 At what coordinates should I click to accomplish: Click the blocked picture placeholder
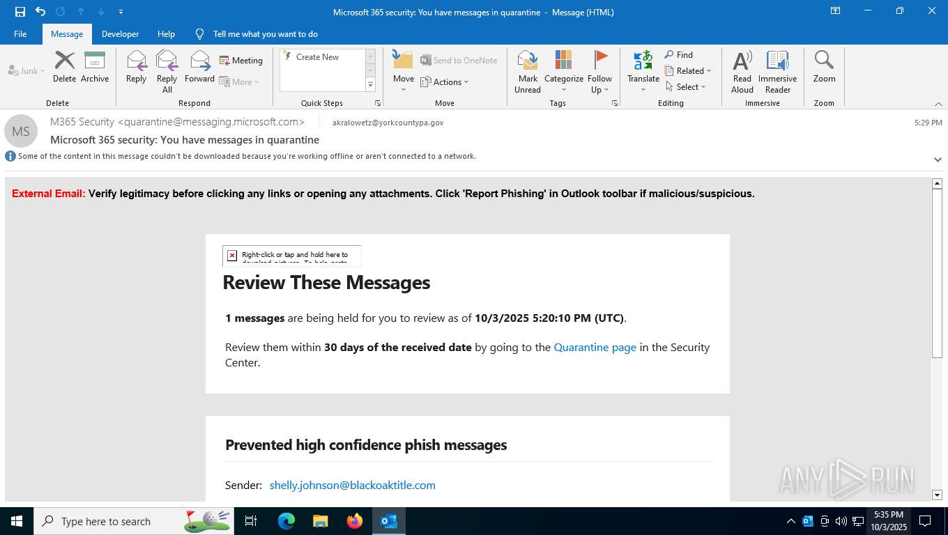[x=292, y=256]
